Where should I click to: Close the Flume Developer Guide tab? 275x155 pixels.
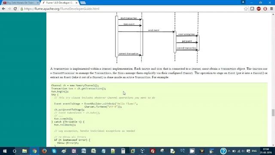76,3
